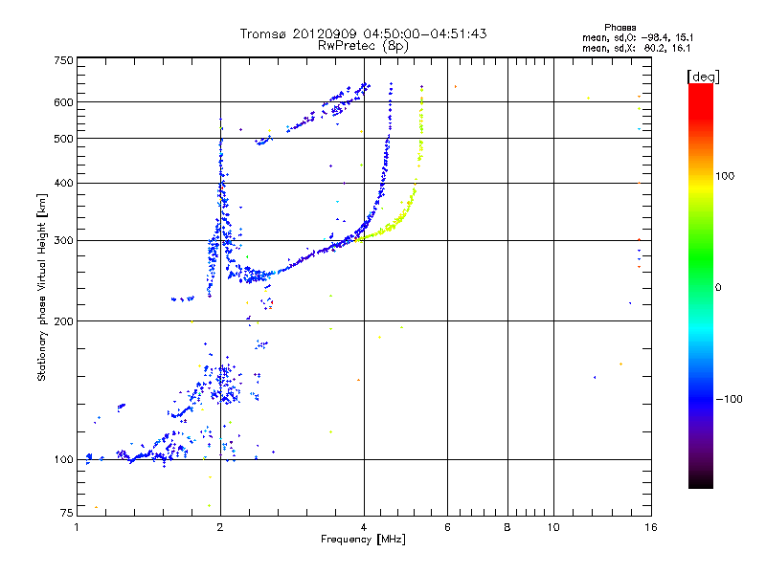Click the y-axis tick label "200"
The image size is (766, 574).
click(63, 321)
